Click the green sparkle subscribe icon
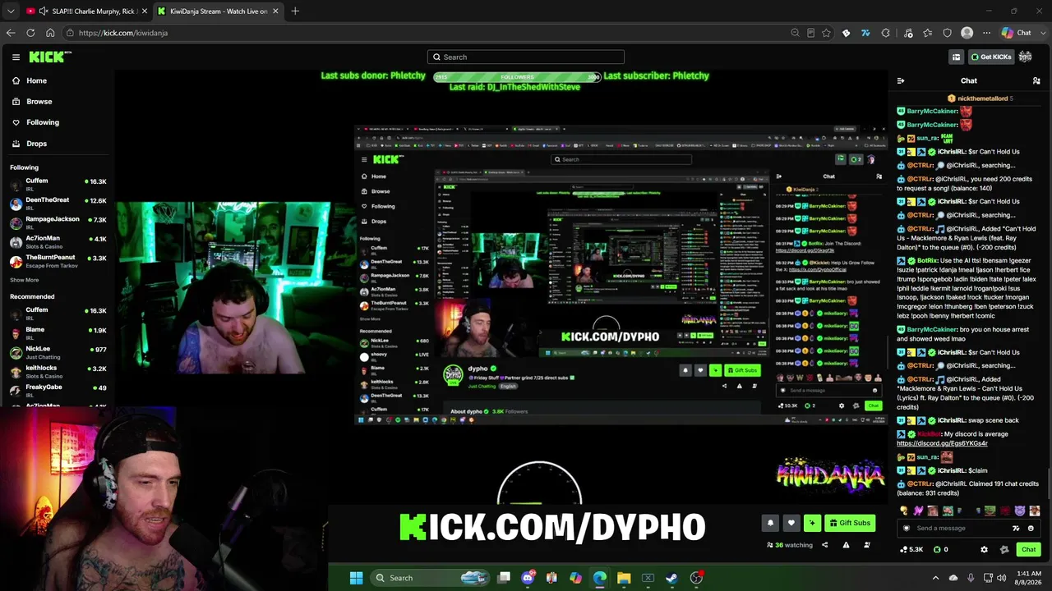The height and width of the screenshot is (591, 1052). (x=812, y=523)
